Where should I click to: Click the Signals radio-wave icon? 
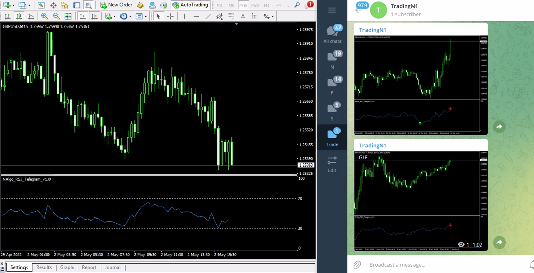[164, 5]
